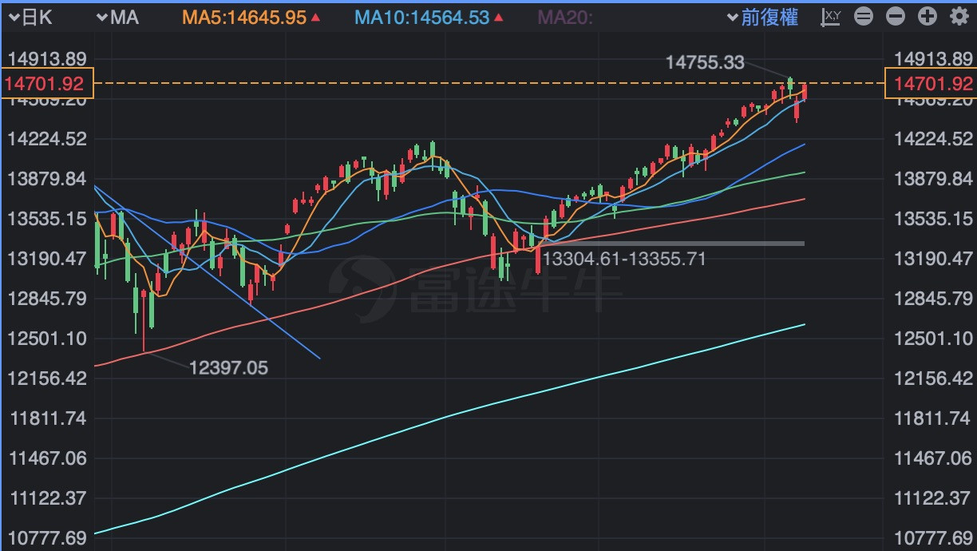Zoom in the chart with plus icon
The height and width of the screenshot is (551, 977).
click(927, 17)
